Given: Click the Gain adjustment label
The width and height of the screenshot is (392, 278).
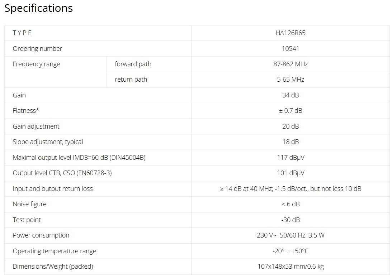Looking at the screenshot, I should click(36, 126).
